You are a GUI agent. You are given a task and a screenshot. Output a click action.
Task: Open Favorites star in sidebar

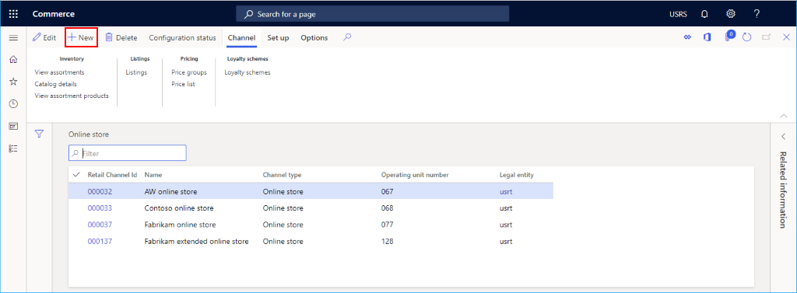click(14, 82)
